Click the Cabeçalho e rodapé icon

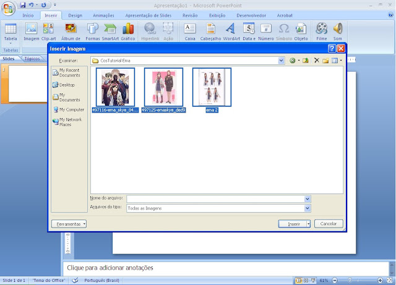click(210, 32)
